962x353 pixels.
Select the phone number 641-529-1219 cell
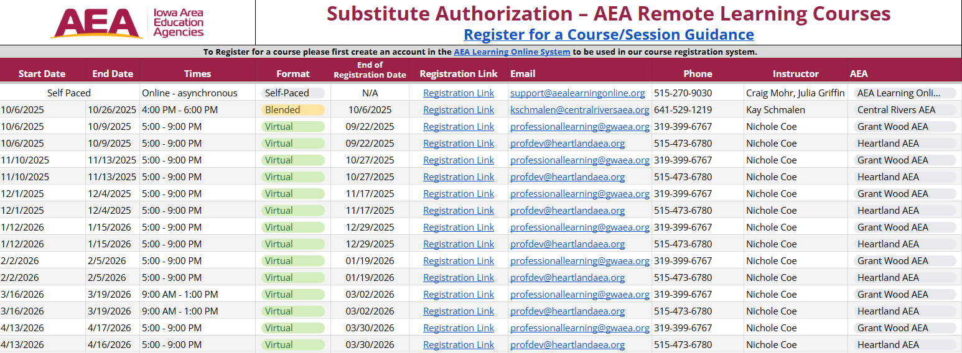pyautogui.click(x=683, y=110)
